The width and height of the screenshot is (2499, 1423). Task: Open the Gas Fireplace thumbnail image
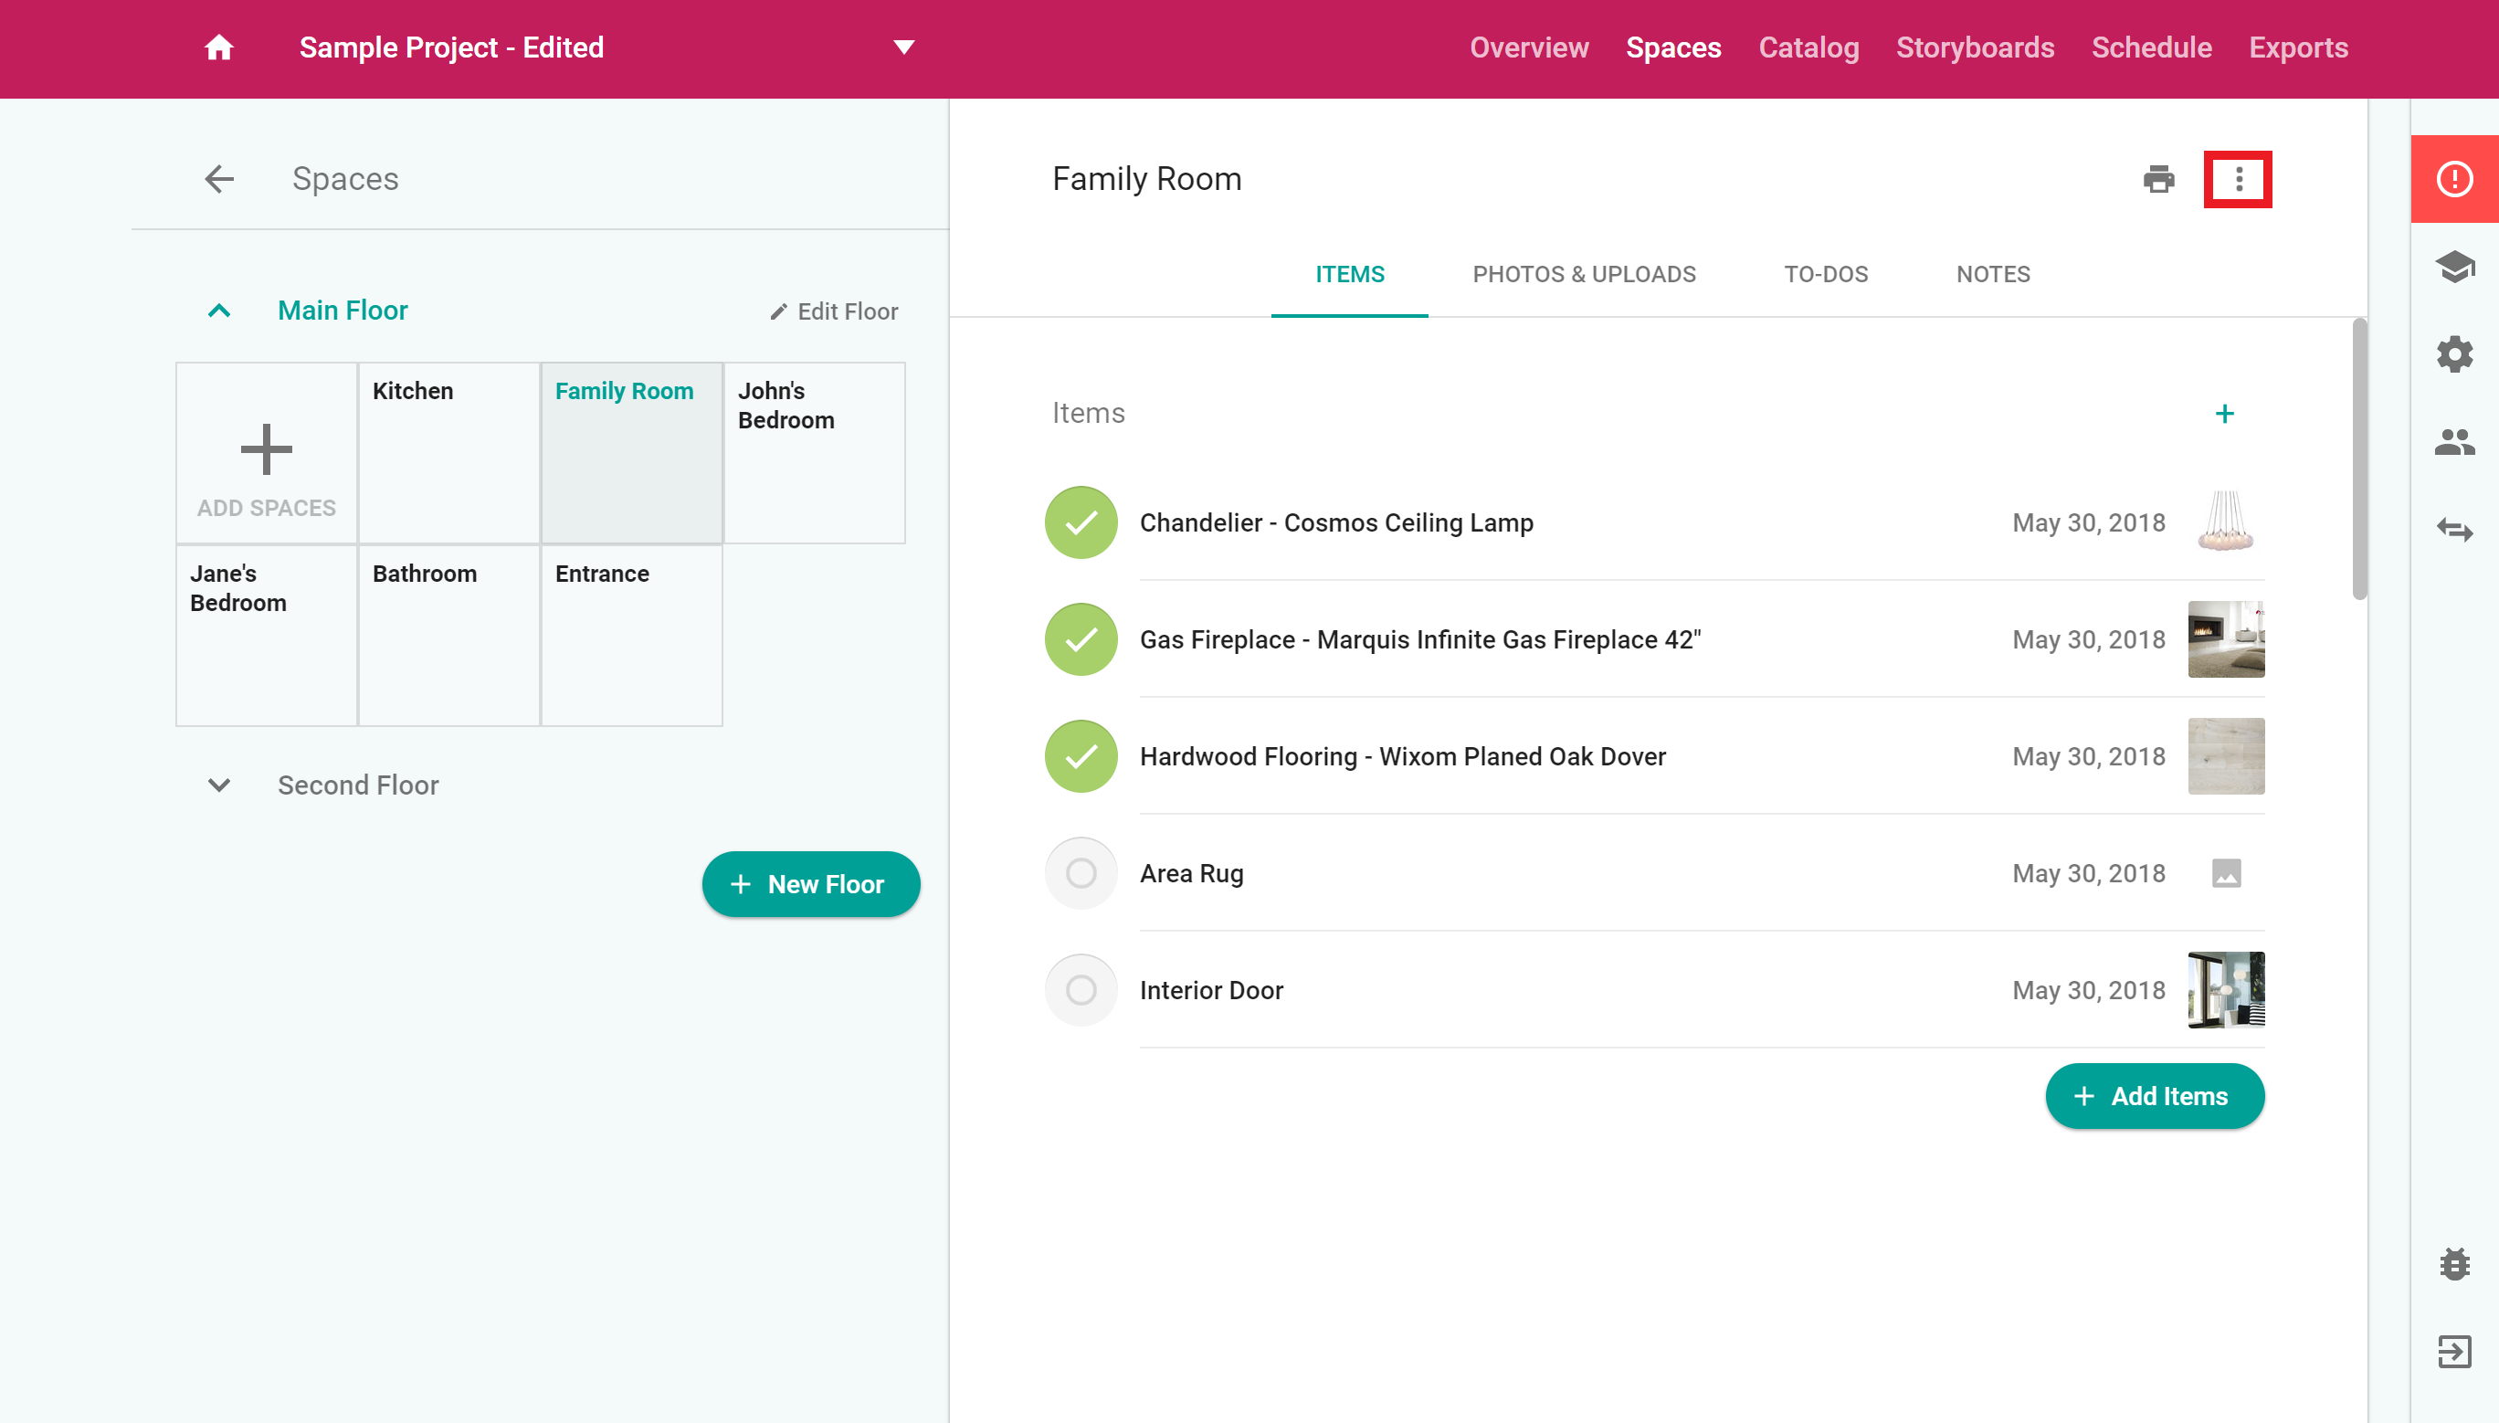[x=2224, y=639]
